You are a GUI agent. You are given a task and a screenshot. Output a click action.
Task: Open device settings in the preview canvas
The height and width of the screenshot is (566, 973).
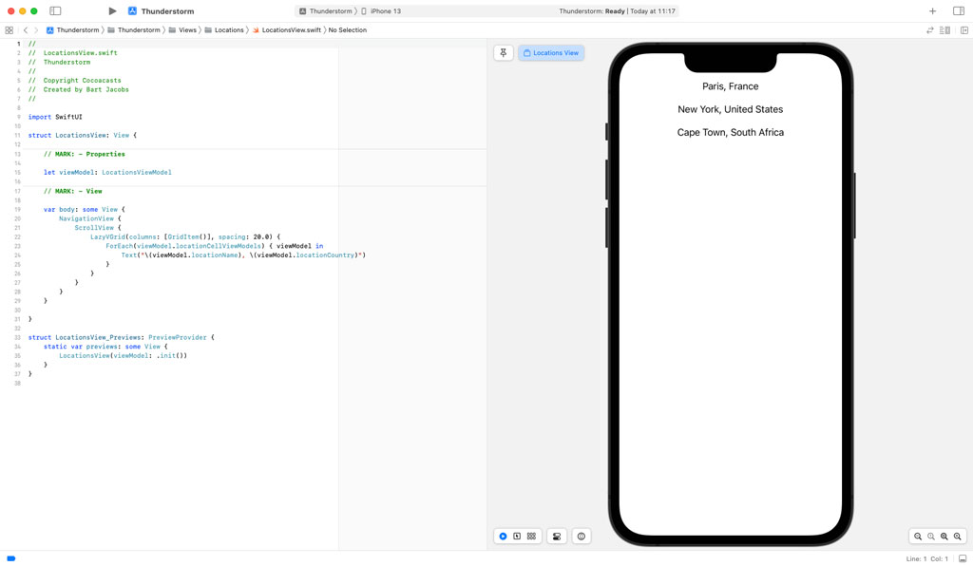pos(556,536)
